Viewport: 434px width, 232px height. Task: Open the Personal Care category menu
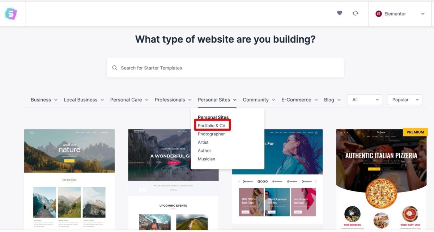tap(129, 100)
